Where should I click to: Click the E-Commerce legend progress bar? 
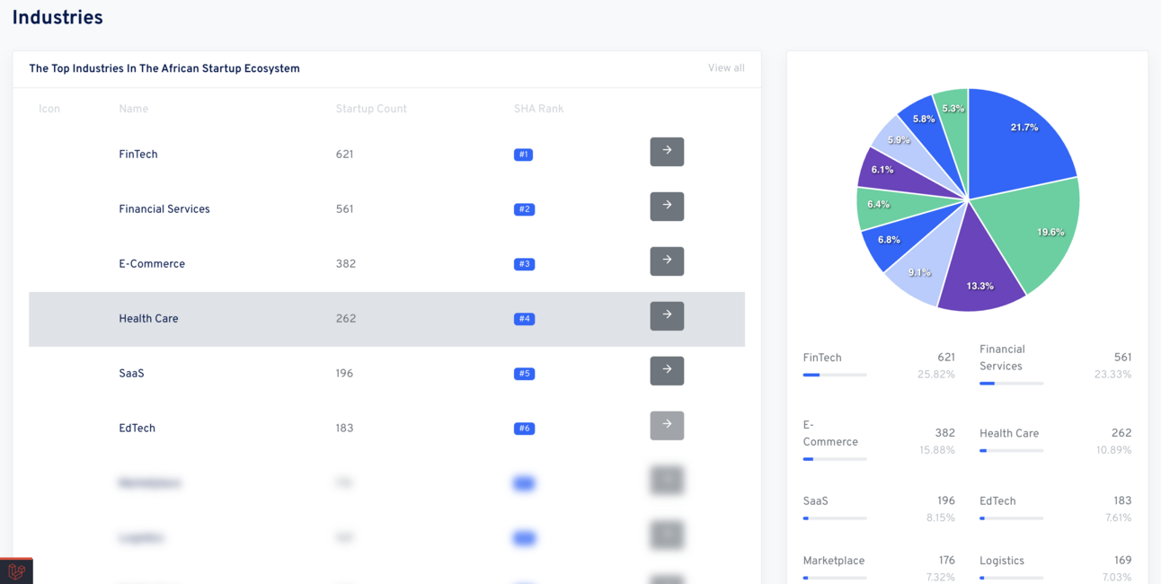(835, 459)
